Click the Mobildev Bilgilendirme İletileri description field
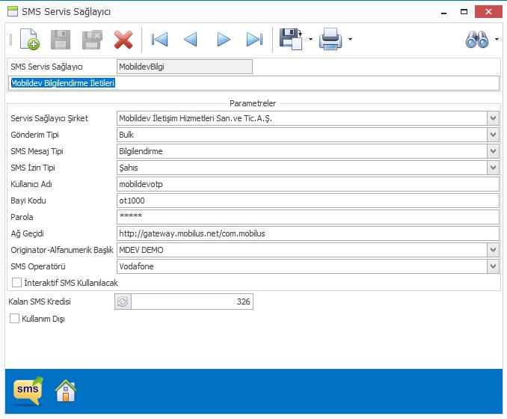The width and height of the screenshot is (507, 419). click(x=254, y=83)
